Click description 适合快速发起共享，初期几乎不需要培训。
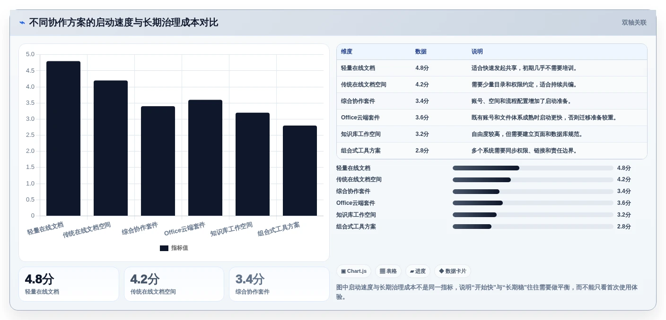The height and width of the screenshot is (320, 666). point(526,68)
